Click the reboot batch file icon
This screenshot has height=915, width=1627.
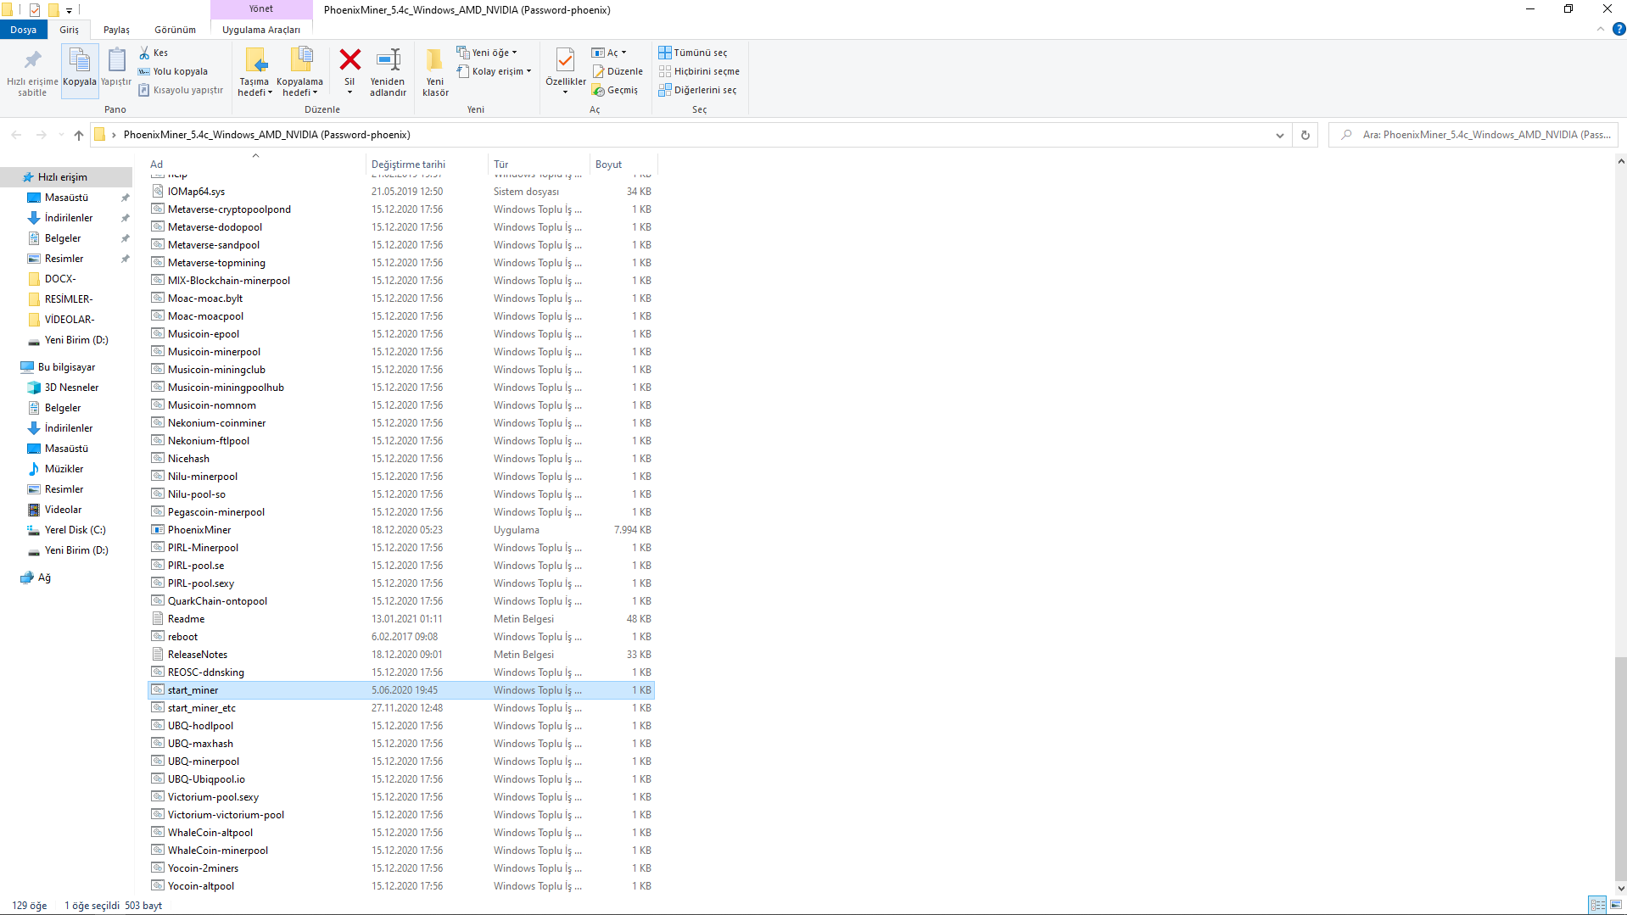click(x=158, y=637)
